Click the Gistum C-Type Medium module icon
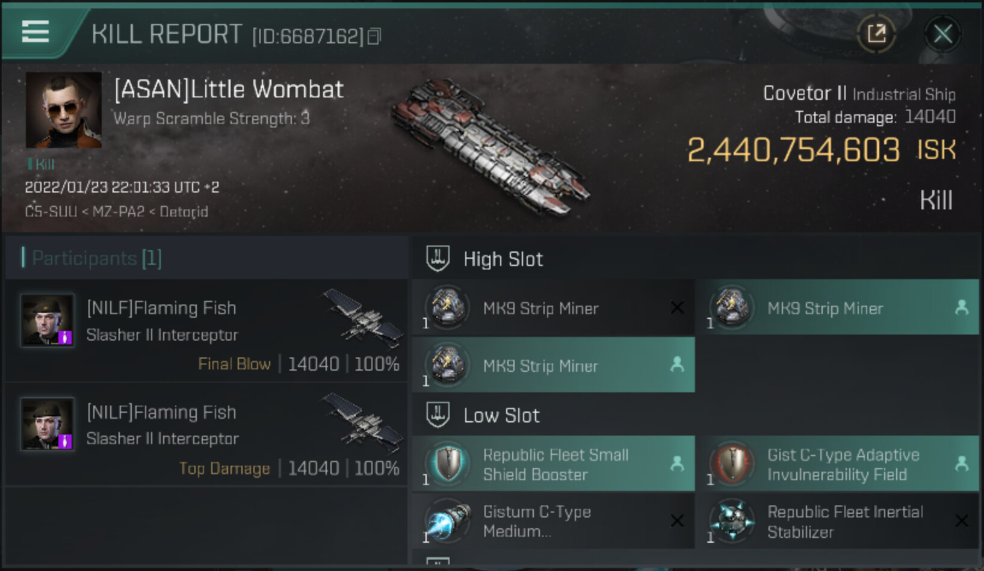 (x=448, y=521)
